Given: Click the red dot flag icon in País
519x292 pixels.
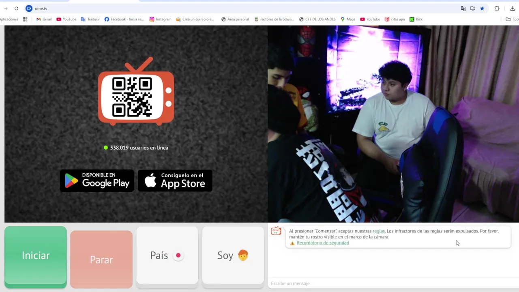Looking at the screenshot, I should pyautogui.click(x=178, y=255).
